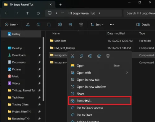Click the Delete trash icon in the toolbar
Image resolution: width=155 pixels, height=122 pixels.
pos(81,25)
